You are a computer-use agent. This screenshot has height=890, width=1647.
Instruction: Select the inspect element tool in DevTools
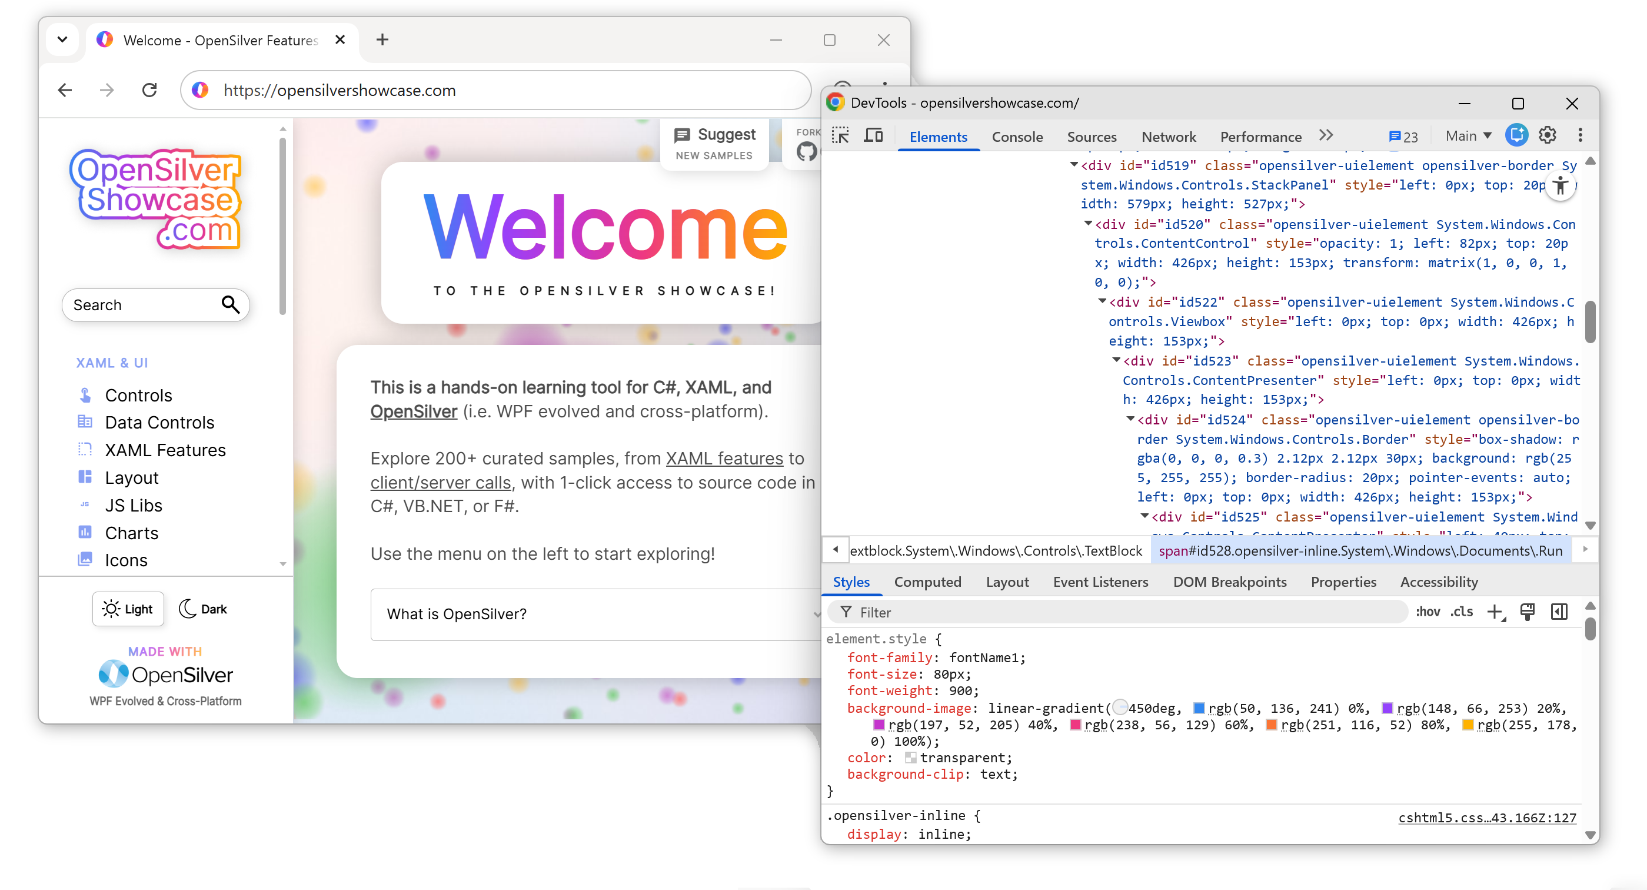(841, 136)
